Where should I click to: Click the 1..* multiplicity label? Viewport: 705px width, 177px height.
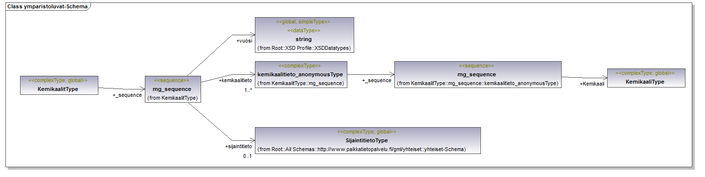pos(248,90)
